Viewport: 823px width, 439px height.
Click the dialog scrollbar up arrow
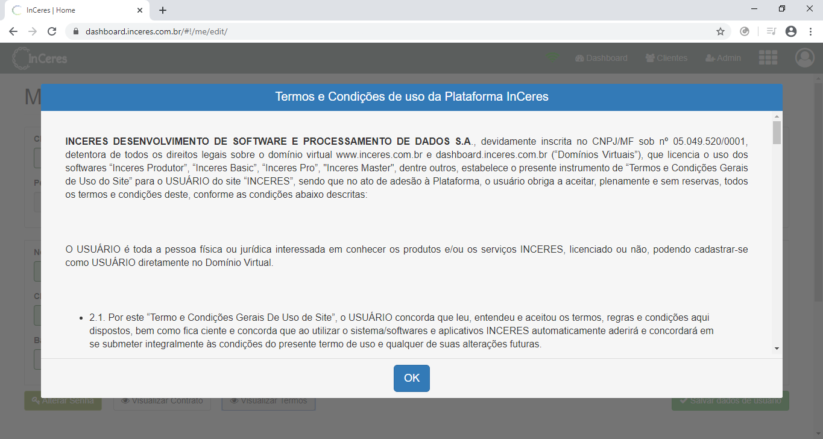(777, 116)
